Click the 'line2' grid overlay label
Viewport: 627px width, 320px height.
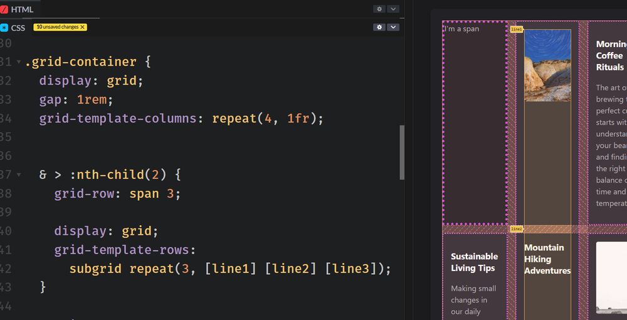tap(516, 229)
